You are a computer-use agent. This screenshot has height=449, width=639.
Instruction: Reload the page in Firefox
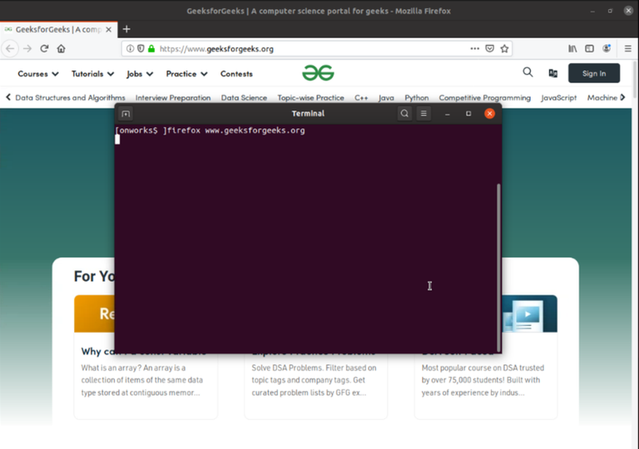tap(44, 49)
